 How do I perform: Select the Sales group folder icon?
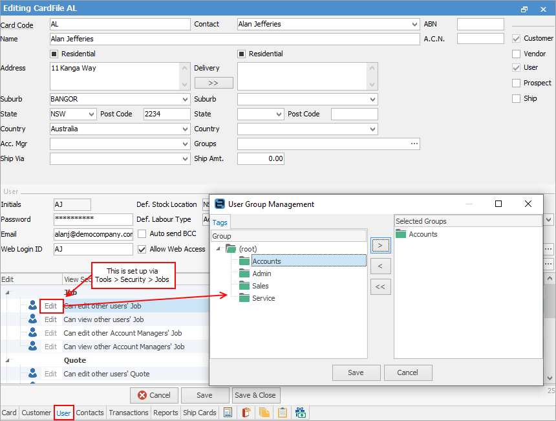(244, 286)
